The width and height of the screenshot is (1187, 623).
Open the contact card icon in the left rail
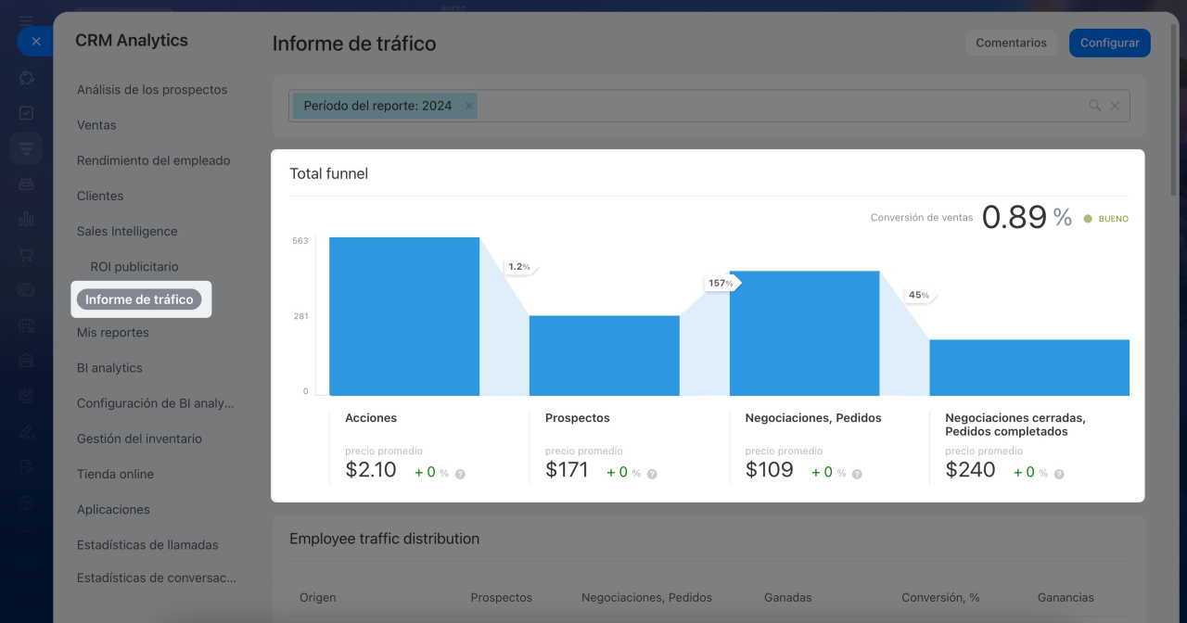[x=26, y=289]
